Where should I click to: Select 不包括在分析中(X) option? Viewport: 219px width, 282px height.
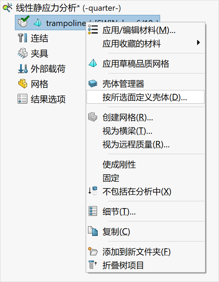[137, 191]
